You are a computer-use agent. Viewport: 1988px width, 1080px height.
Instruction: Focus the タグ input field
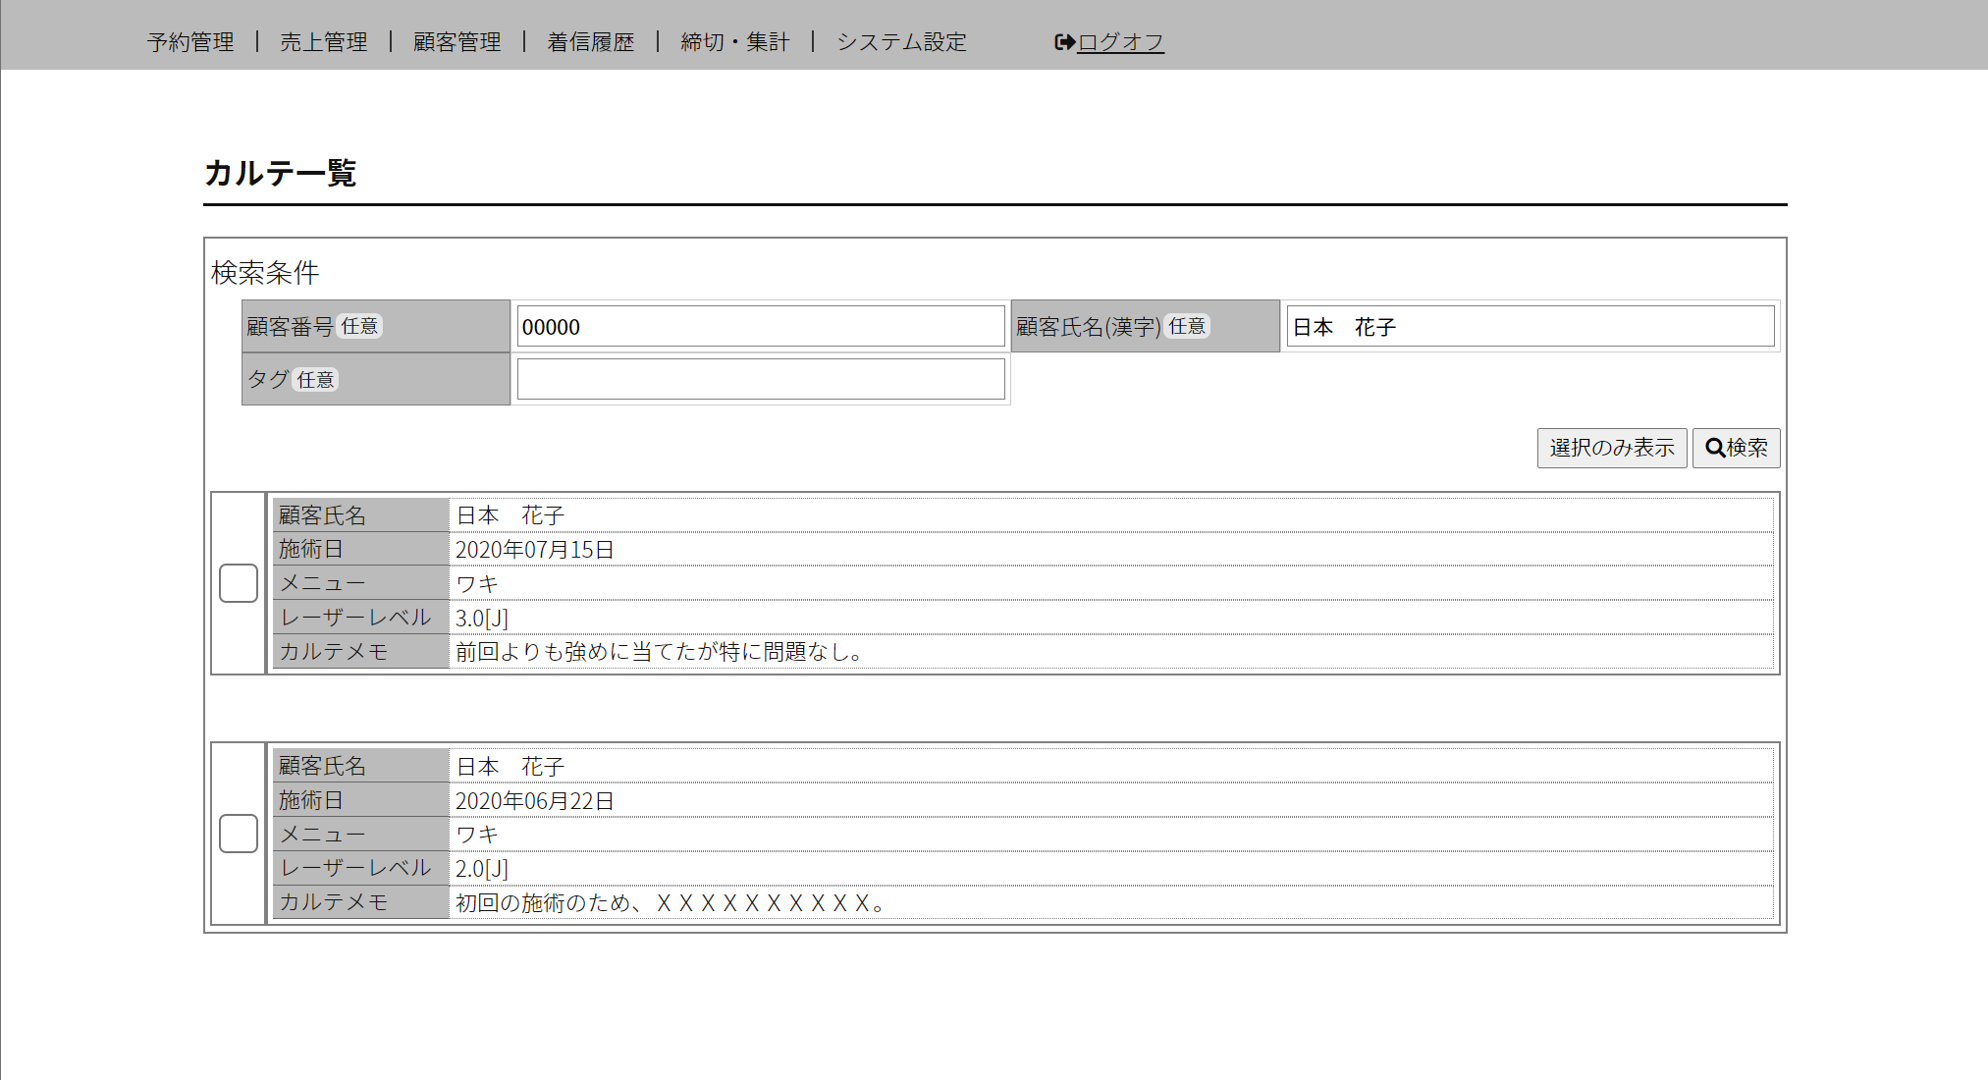[x=761, y=380]
